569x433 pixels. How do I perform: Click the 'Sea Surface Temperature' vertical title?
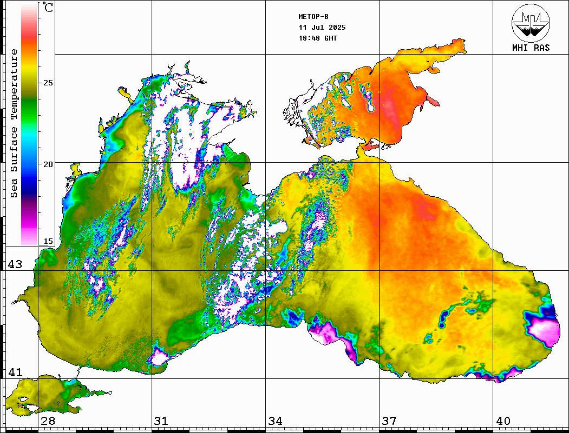[14, 124]
